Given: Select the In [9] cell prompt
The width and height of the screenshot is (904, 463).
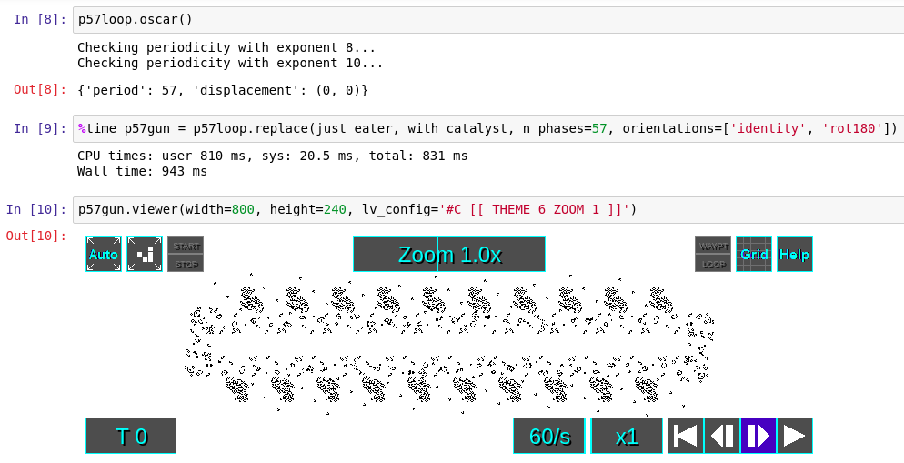Looking at the screenshot, I should point(40,128).
